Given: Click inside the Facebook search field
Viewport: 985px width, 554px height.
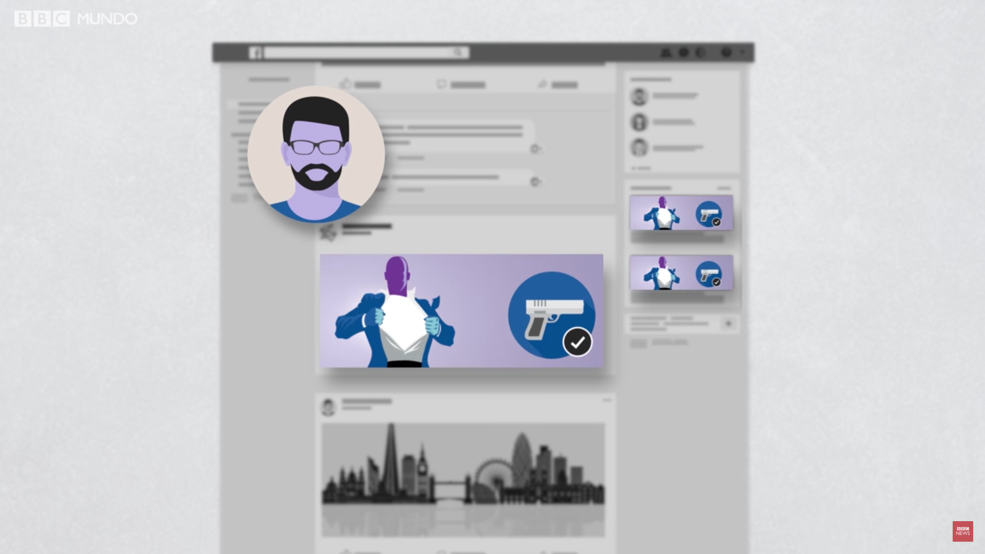Looking at the screenshot, I should (359, 52).
